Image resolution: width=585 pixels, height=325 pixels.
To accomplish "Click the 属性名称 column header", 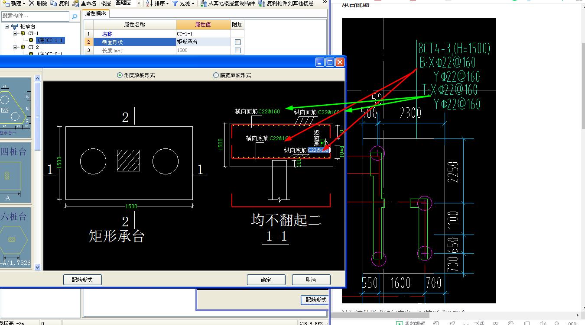I will (134, 25).
